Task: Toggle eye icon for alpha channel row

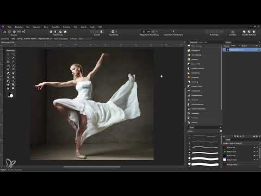Action: click(254, 160)
